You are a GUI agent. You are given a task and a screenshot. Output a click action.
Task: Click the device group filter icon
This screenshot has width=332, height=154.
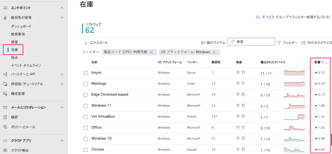(x=258, y=17)
